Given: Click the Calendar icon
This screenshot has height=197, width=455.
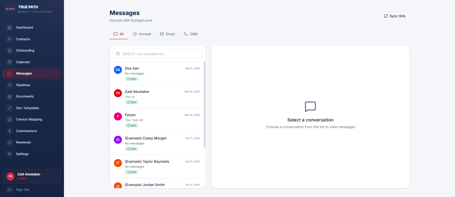Looking at the screenshot, I should (x=10, y=62).
